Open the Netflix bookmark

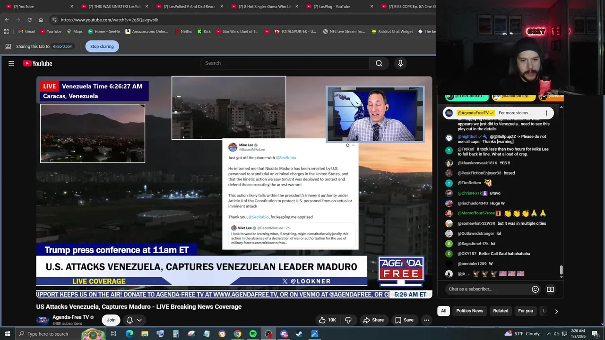coord(183,32)
